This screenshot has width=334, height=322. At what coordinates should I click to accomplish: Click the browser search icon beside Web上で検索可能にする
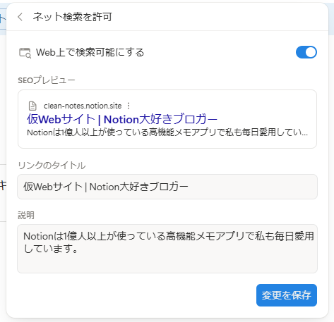[25, 53]
